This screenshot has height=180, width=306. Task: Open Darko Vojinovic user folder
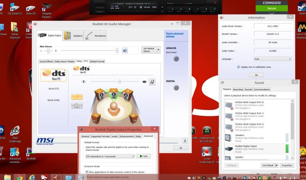click(x=15, y=30)
